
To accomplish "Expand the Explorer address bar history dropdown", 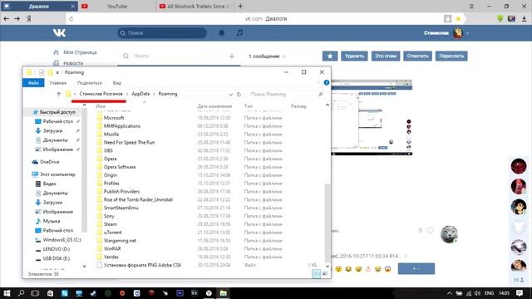I will (x=231, y=94).
